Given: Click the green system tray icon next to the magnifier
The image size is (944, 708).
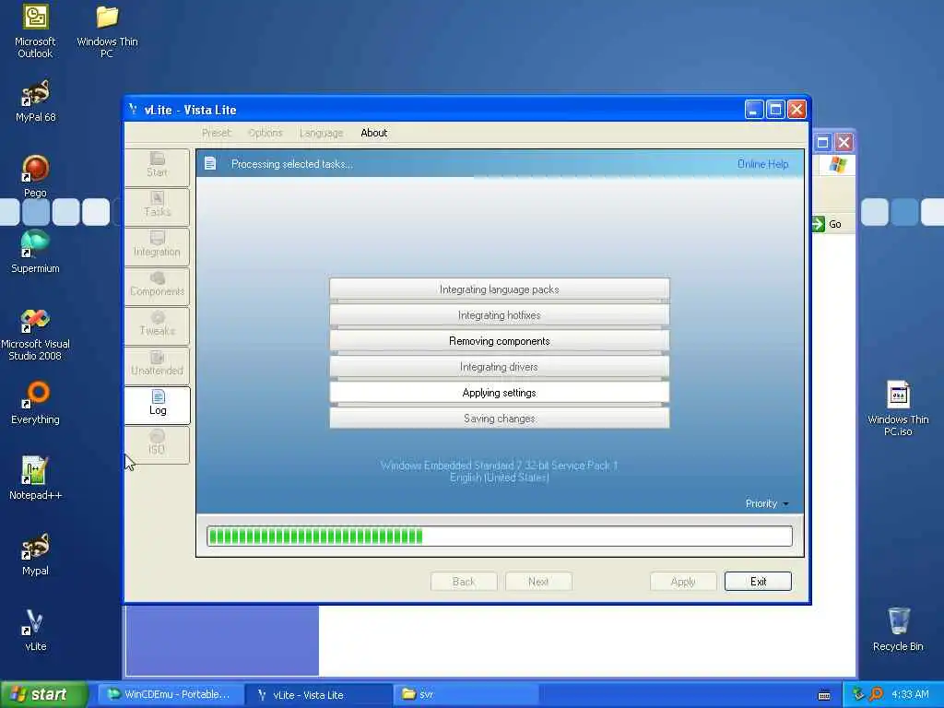Looking at the screenshot, I should [x=858, y=695].
